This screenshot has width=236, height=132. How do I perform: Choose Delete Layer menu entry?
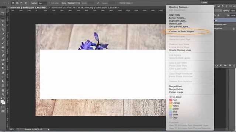point(176,23)
